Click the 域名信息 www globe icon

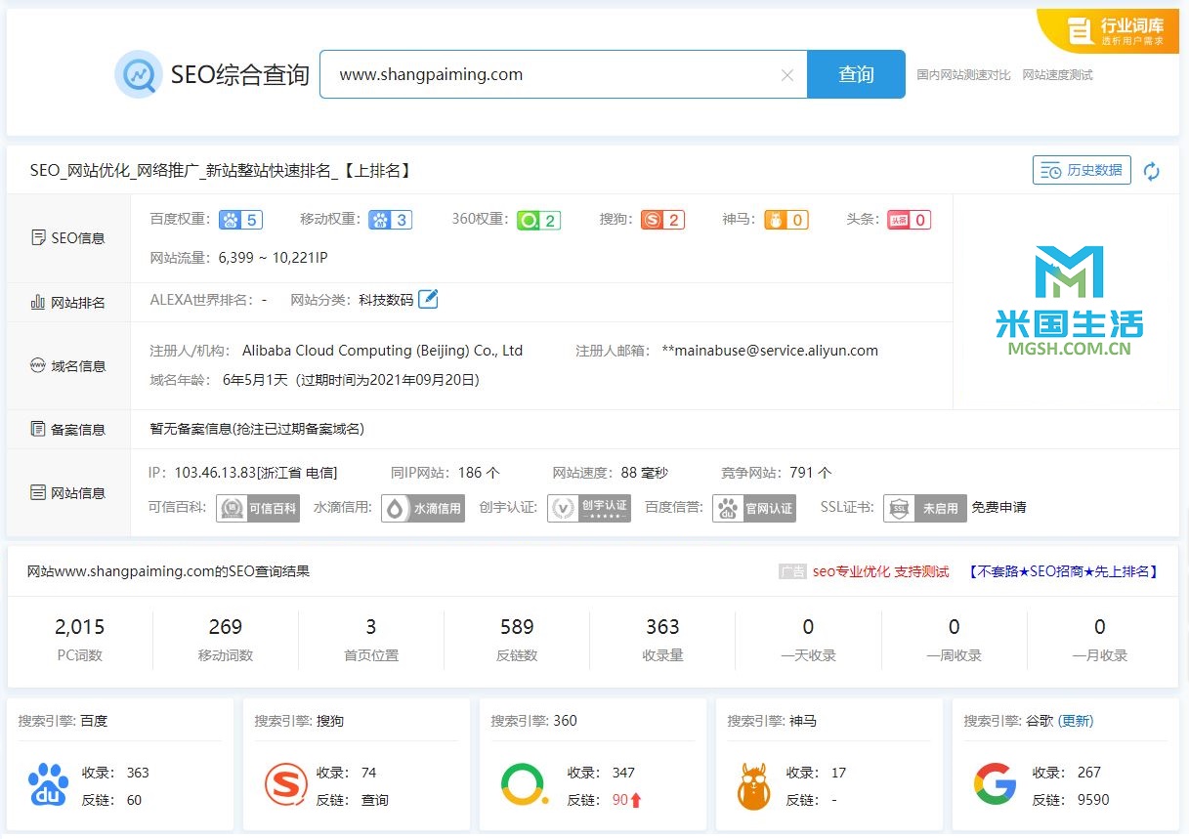pyautogui.click(x=38, y=365)
